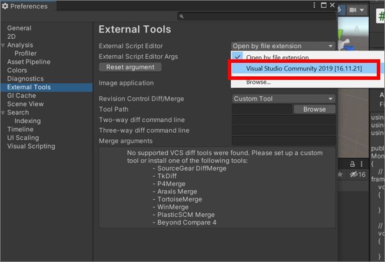385x262 pixels.
Task: Click 'Beyond Compare 4' text in list
Action: tap(187, 223)
